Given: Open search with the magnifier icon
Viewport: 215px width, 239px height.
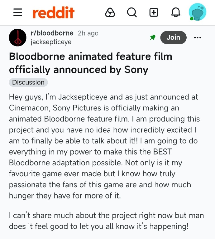Looking at the screenshot, I should [132, 12].
